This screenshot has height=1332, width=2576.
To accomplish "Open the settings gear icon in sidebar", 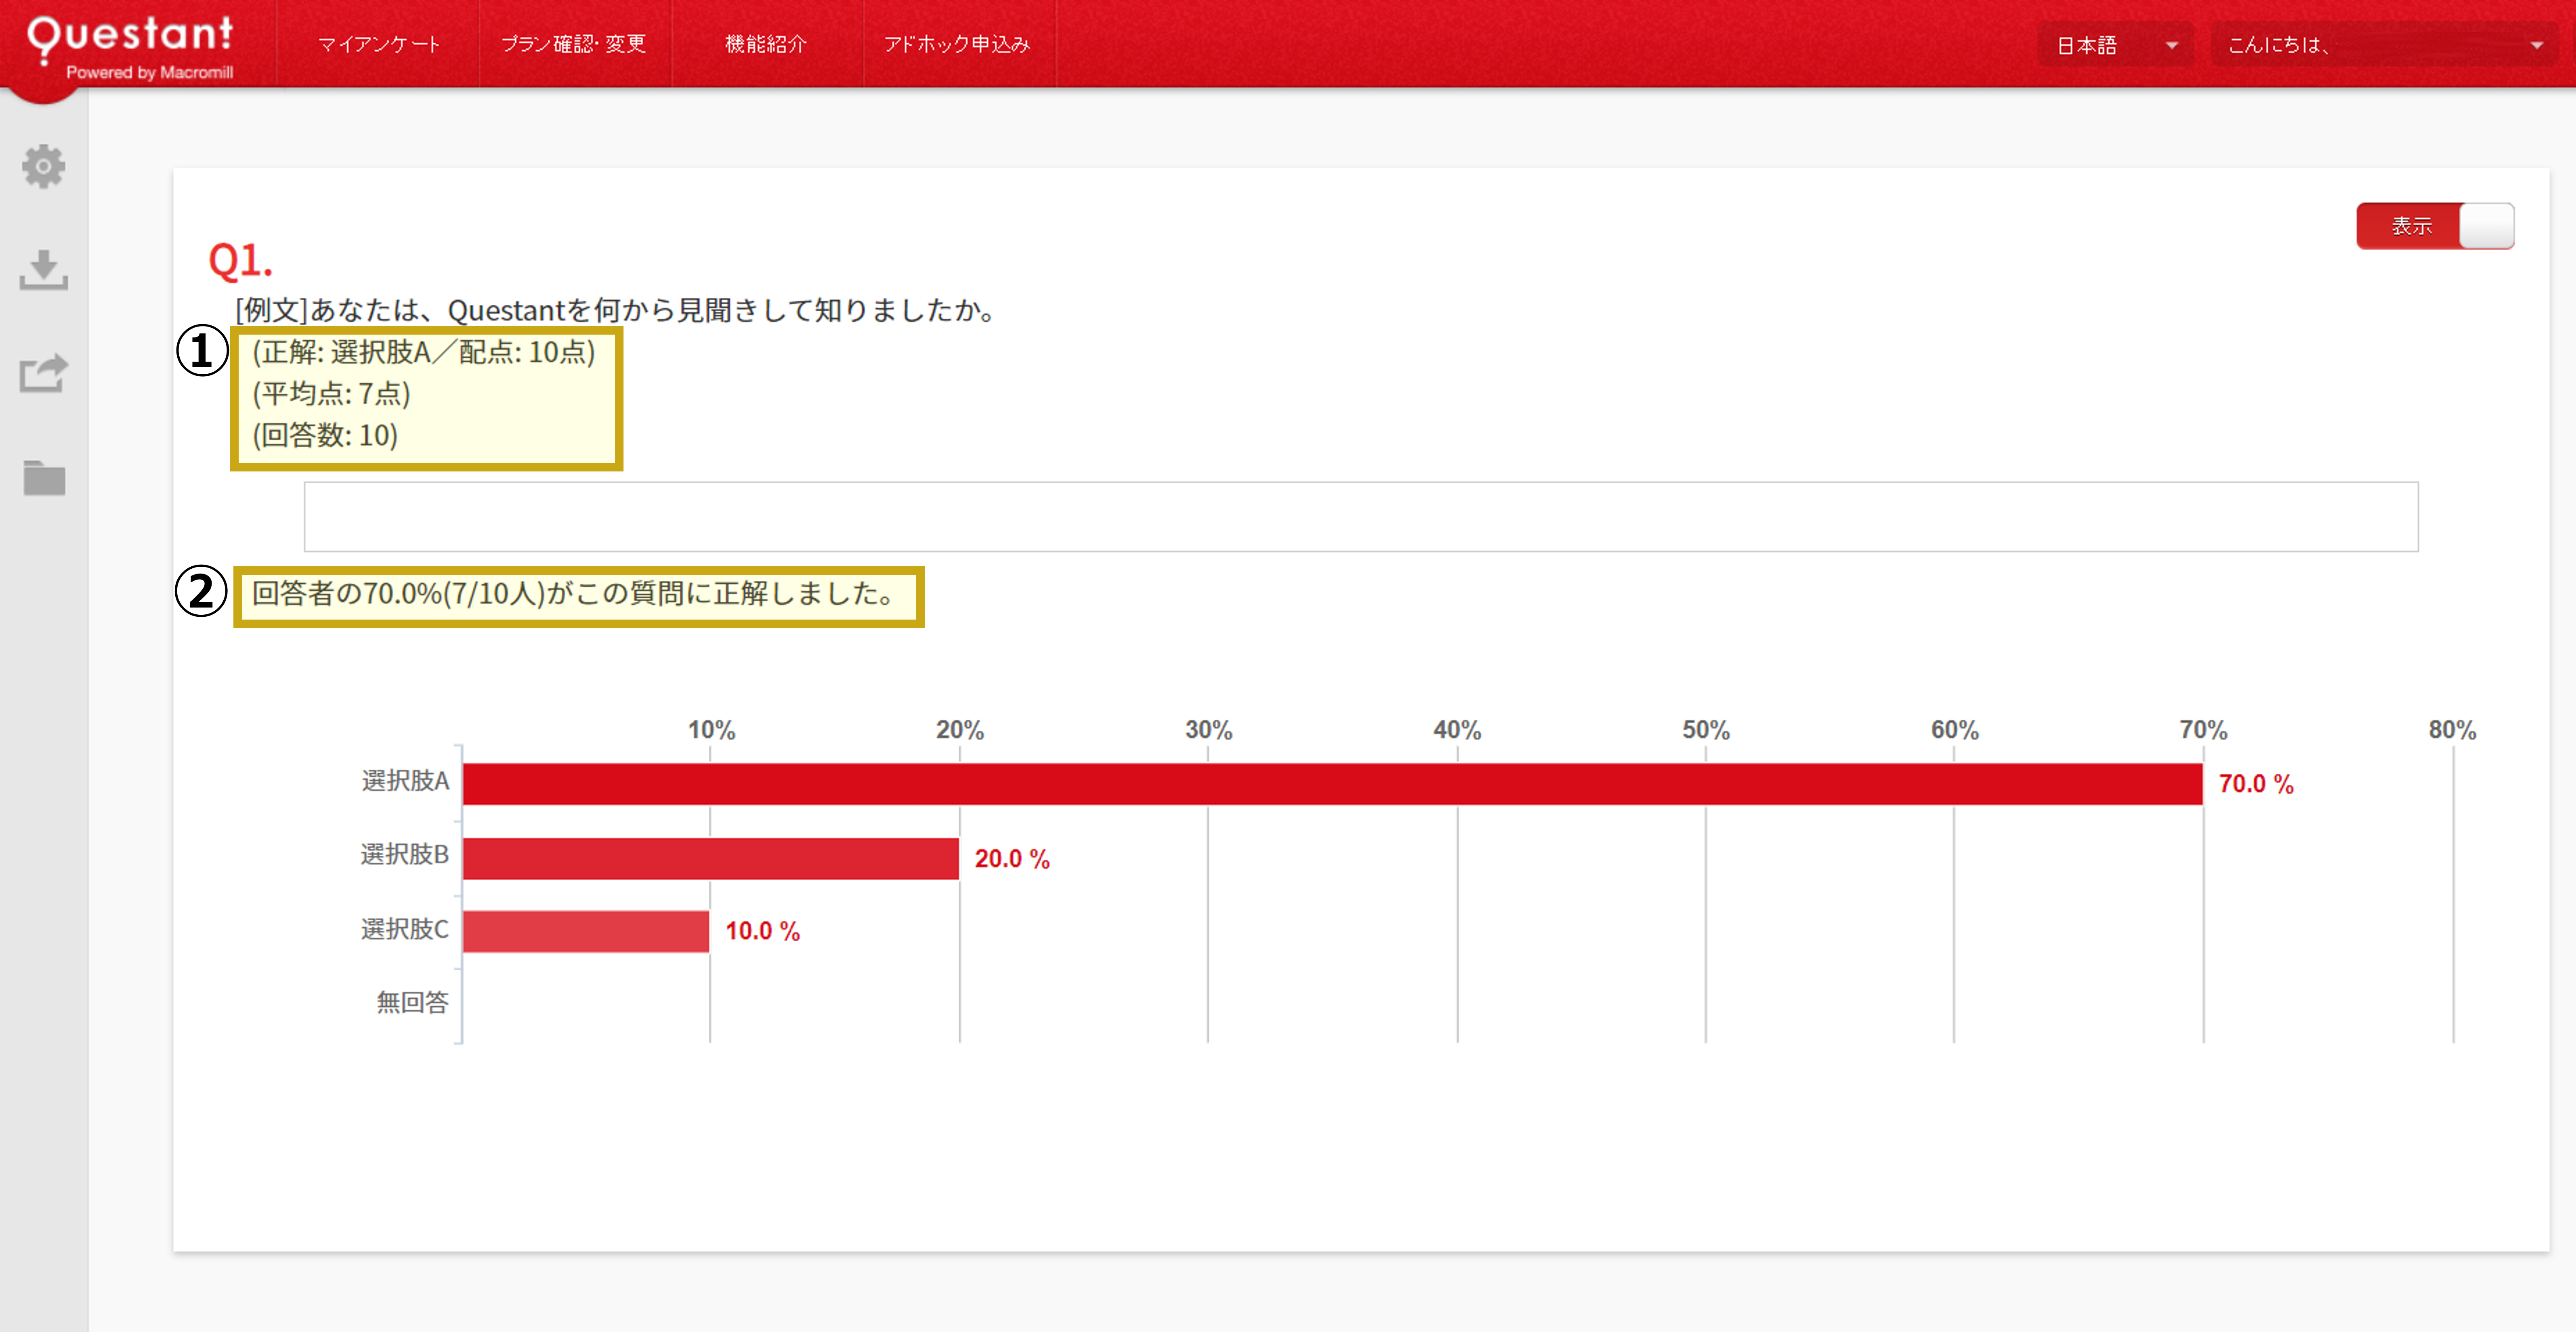I will pos(44,167).
